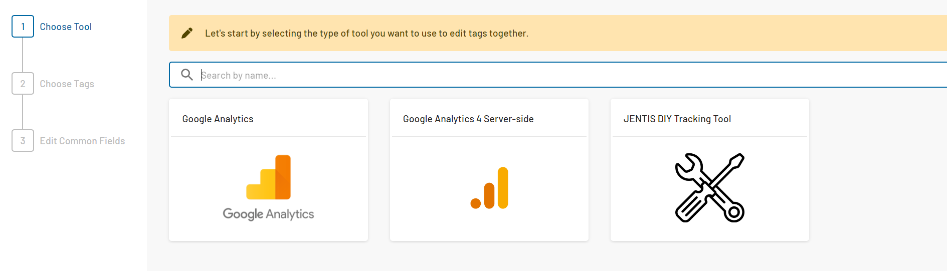Click the connector line between steps 2 and 3
947x271 pixels.
pos(23,112)
